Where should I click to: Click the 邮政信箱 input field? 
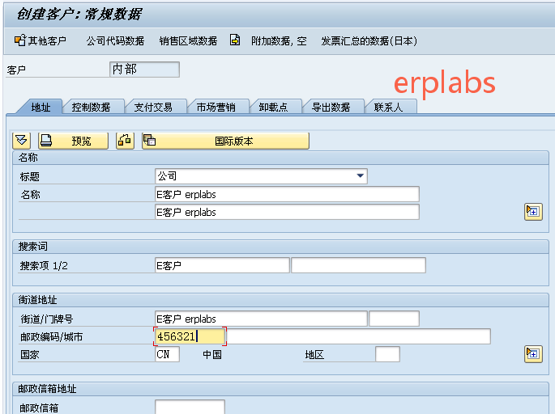[190, 408]
